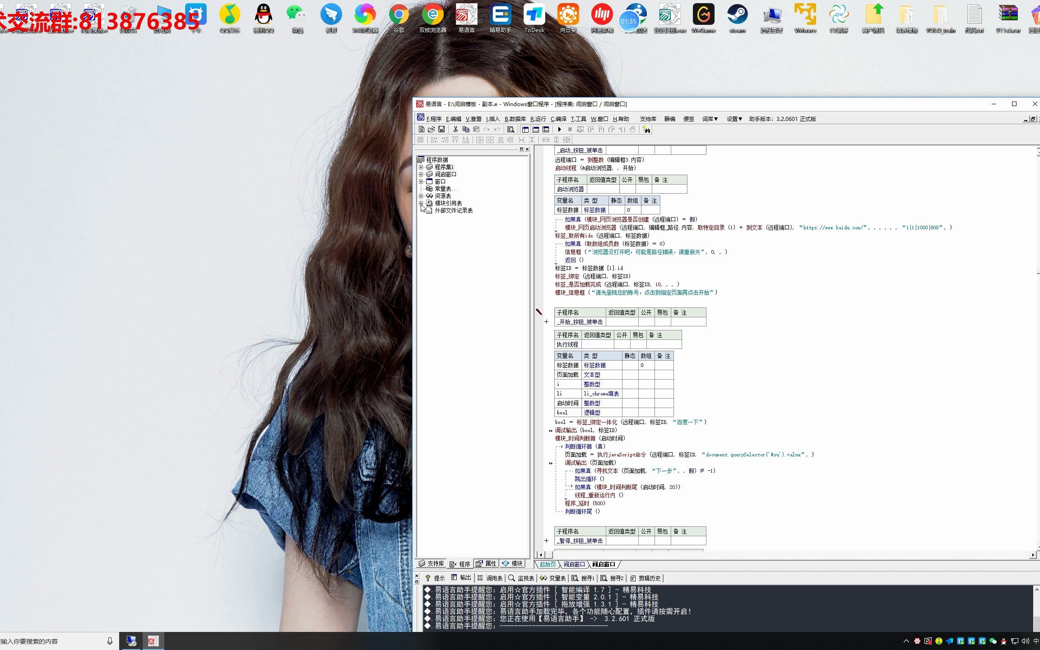Open WeGame desktop icon
The width and height of the screenshot is (1040, 650).
704,18
